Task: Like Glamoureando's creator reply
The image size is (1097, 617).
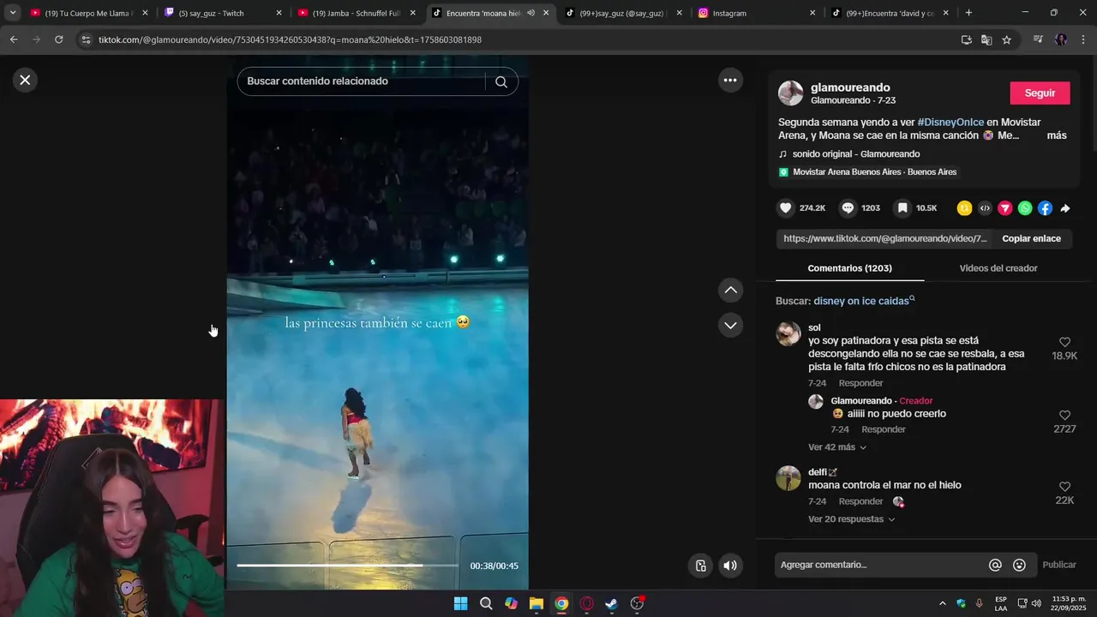Action: point(1064,416)
